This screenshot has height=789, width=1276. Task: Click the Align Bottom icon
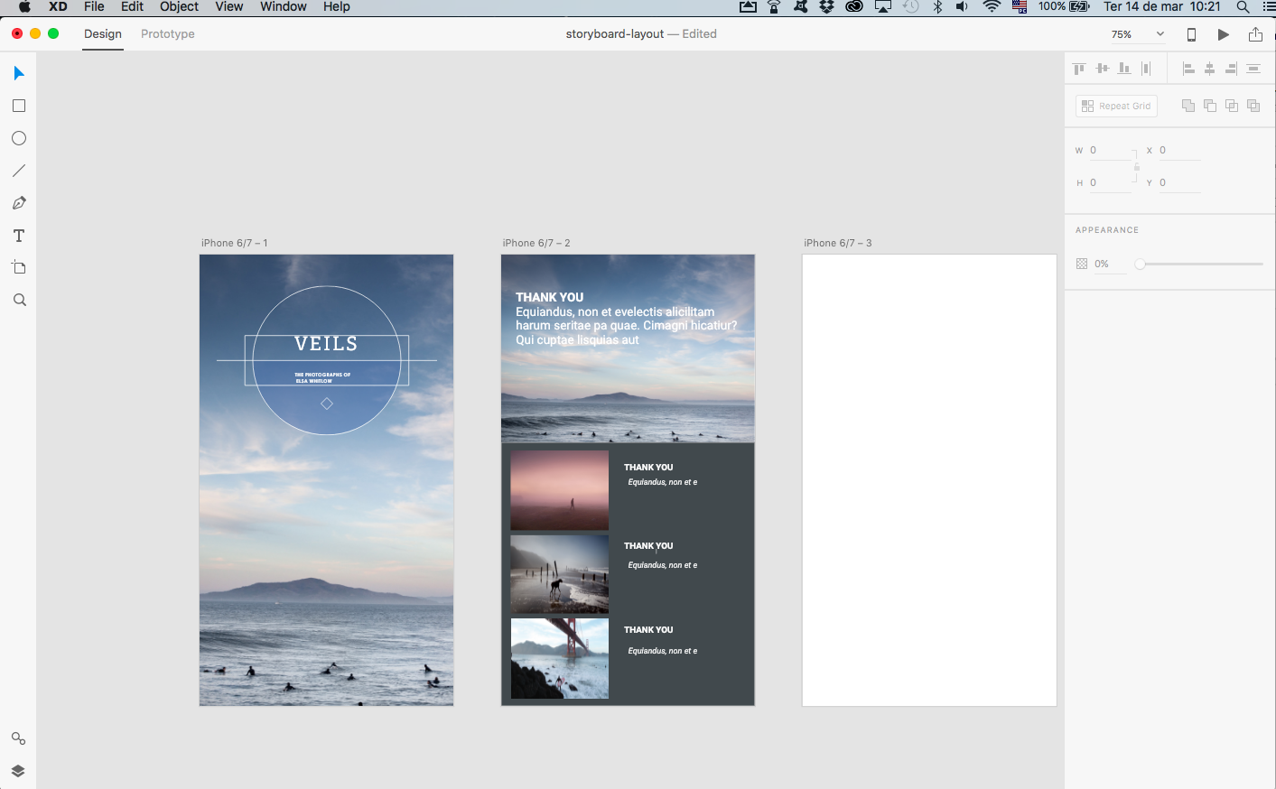click(x=1124, y=69)
